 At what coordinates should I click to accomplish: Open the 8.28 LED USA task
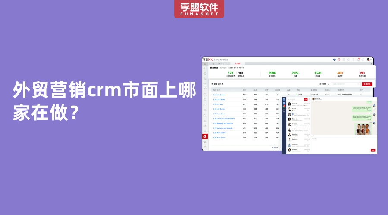(x=218, y=104)
